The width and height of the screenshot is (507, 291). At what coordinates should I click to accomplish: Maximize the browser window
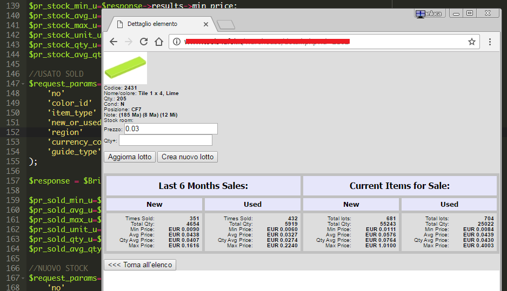(470, 13)
